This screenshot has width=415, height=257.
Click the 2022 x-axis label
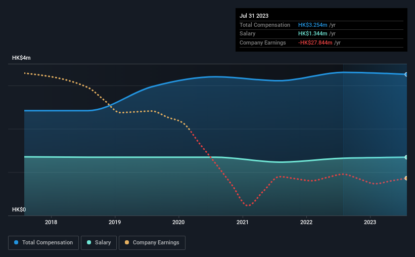(x=306, y=222)
